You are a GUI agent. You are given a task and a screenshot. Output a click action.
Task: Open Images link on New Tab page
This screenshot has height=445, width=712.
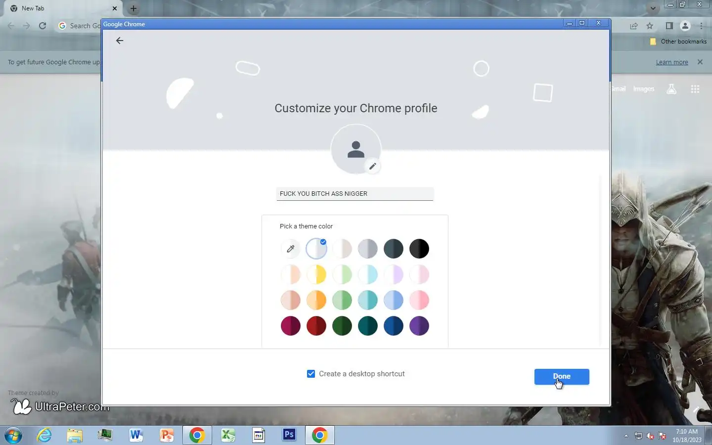pos(644,89)
